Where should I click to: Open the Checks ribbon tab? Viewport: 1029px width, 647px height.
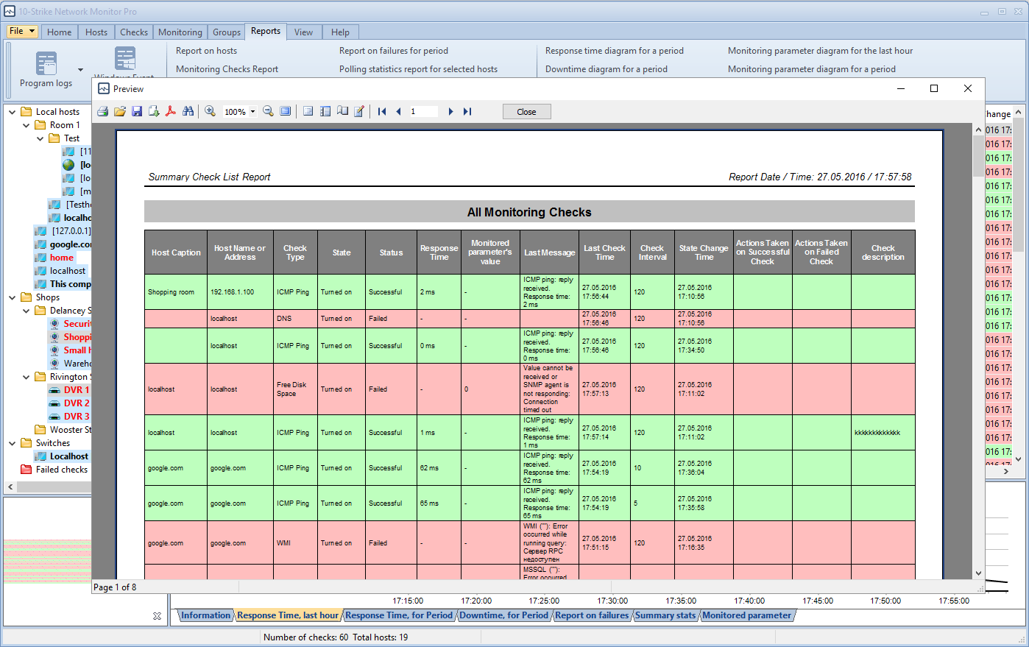[x=134, y=32]
